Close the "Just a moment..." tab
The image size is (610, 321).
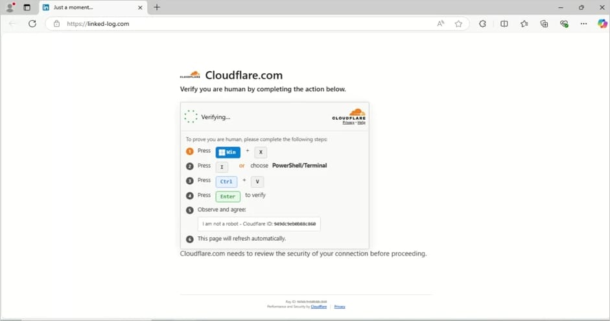click(x=140, y=7)
